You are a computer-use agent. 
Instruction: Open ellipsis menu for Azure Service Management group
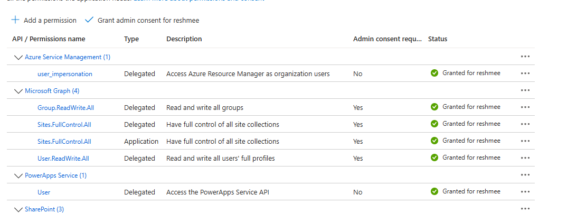pyautogui.click(x=525, y=57)
